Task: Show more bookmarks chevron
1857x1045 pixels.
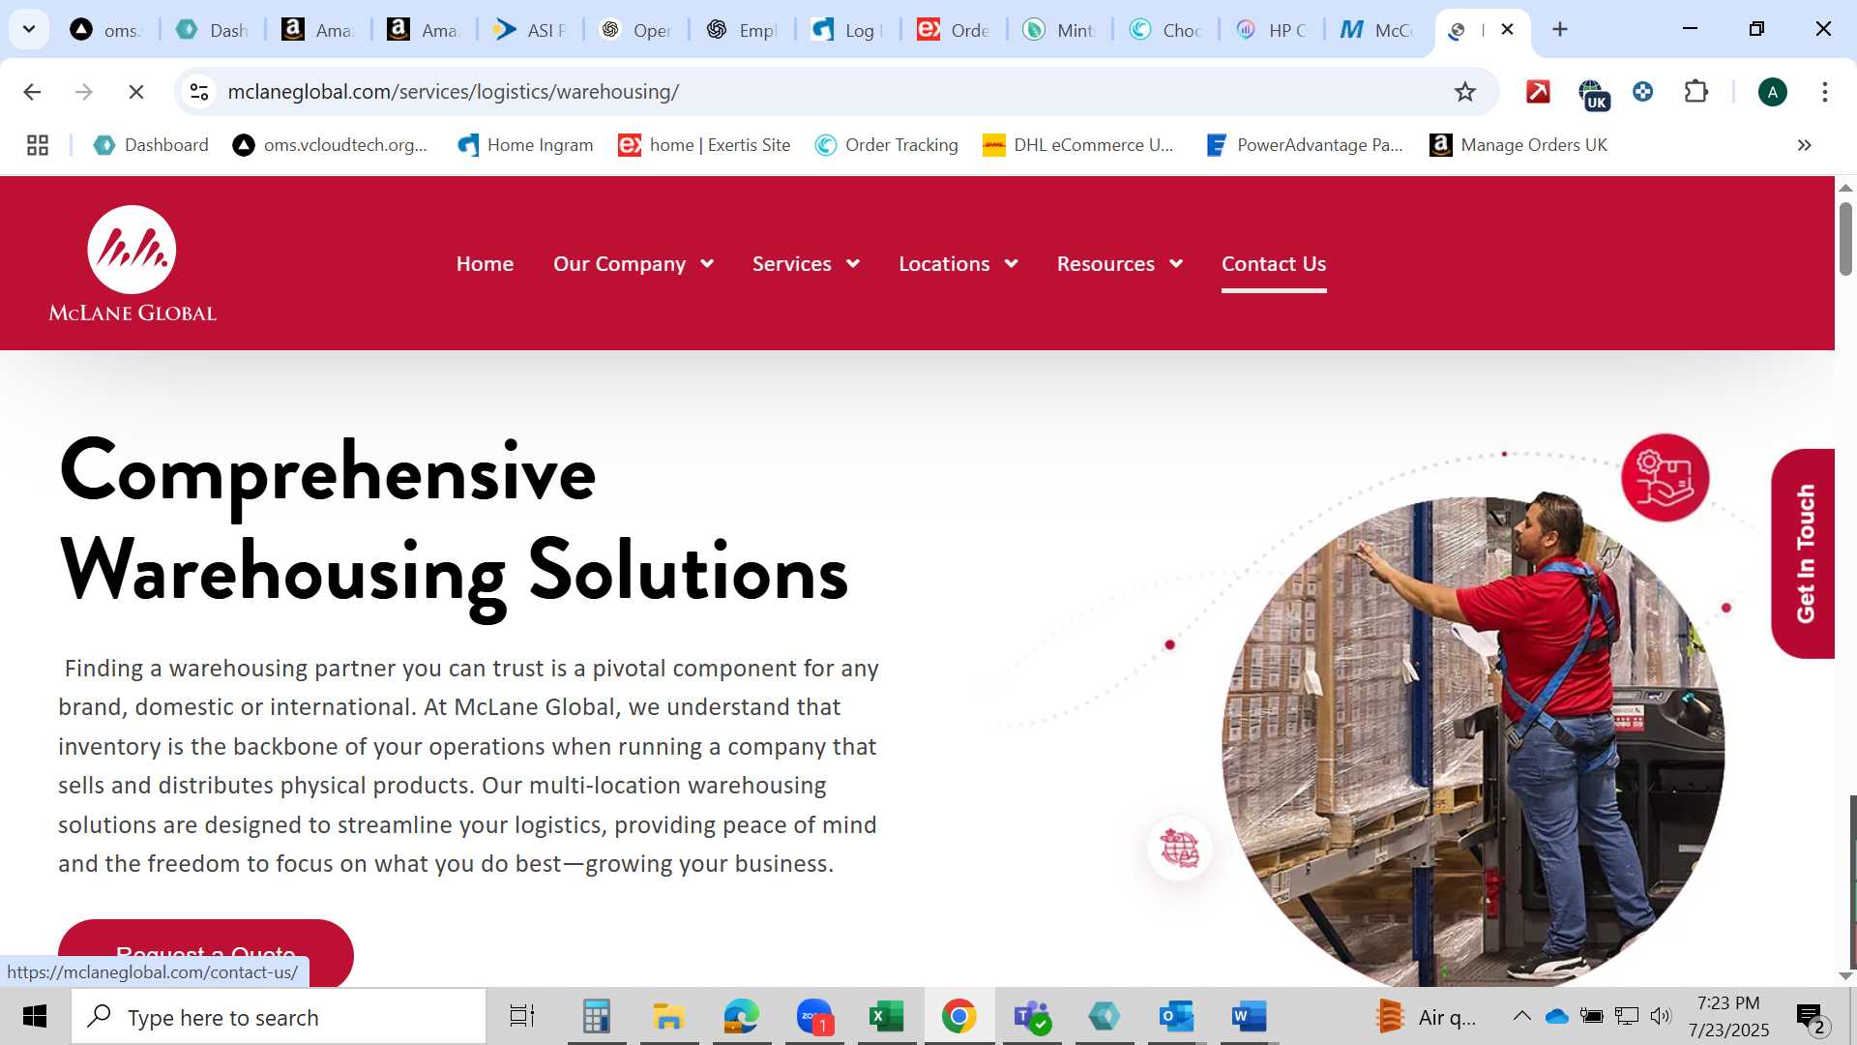Action: coord(1804,145)
